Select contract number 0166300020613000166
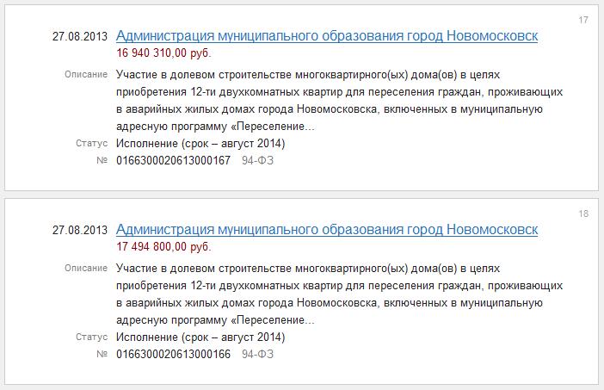 pyautogui.click(x=173, y=354)
